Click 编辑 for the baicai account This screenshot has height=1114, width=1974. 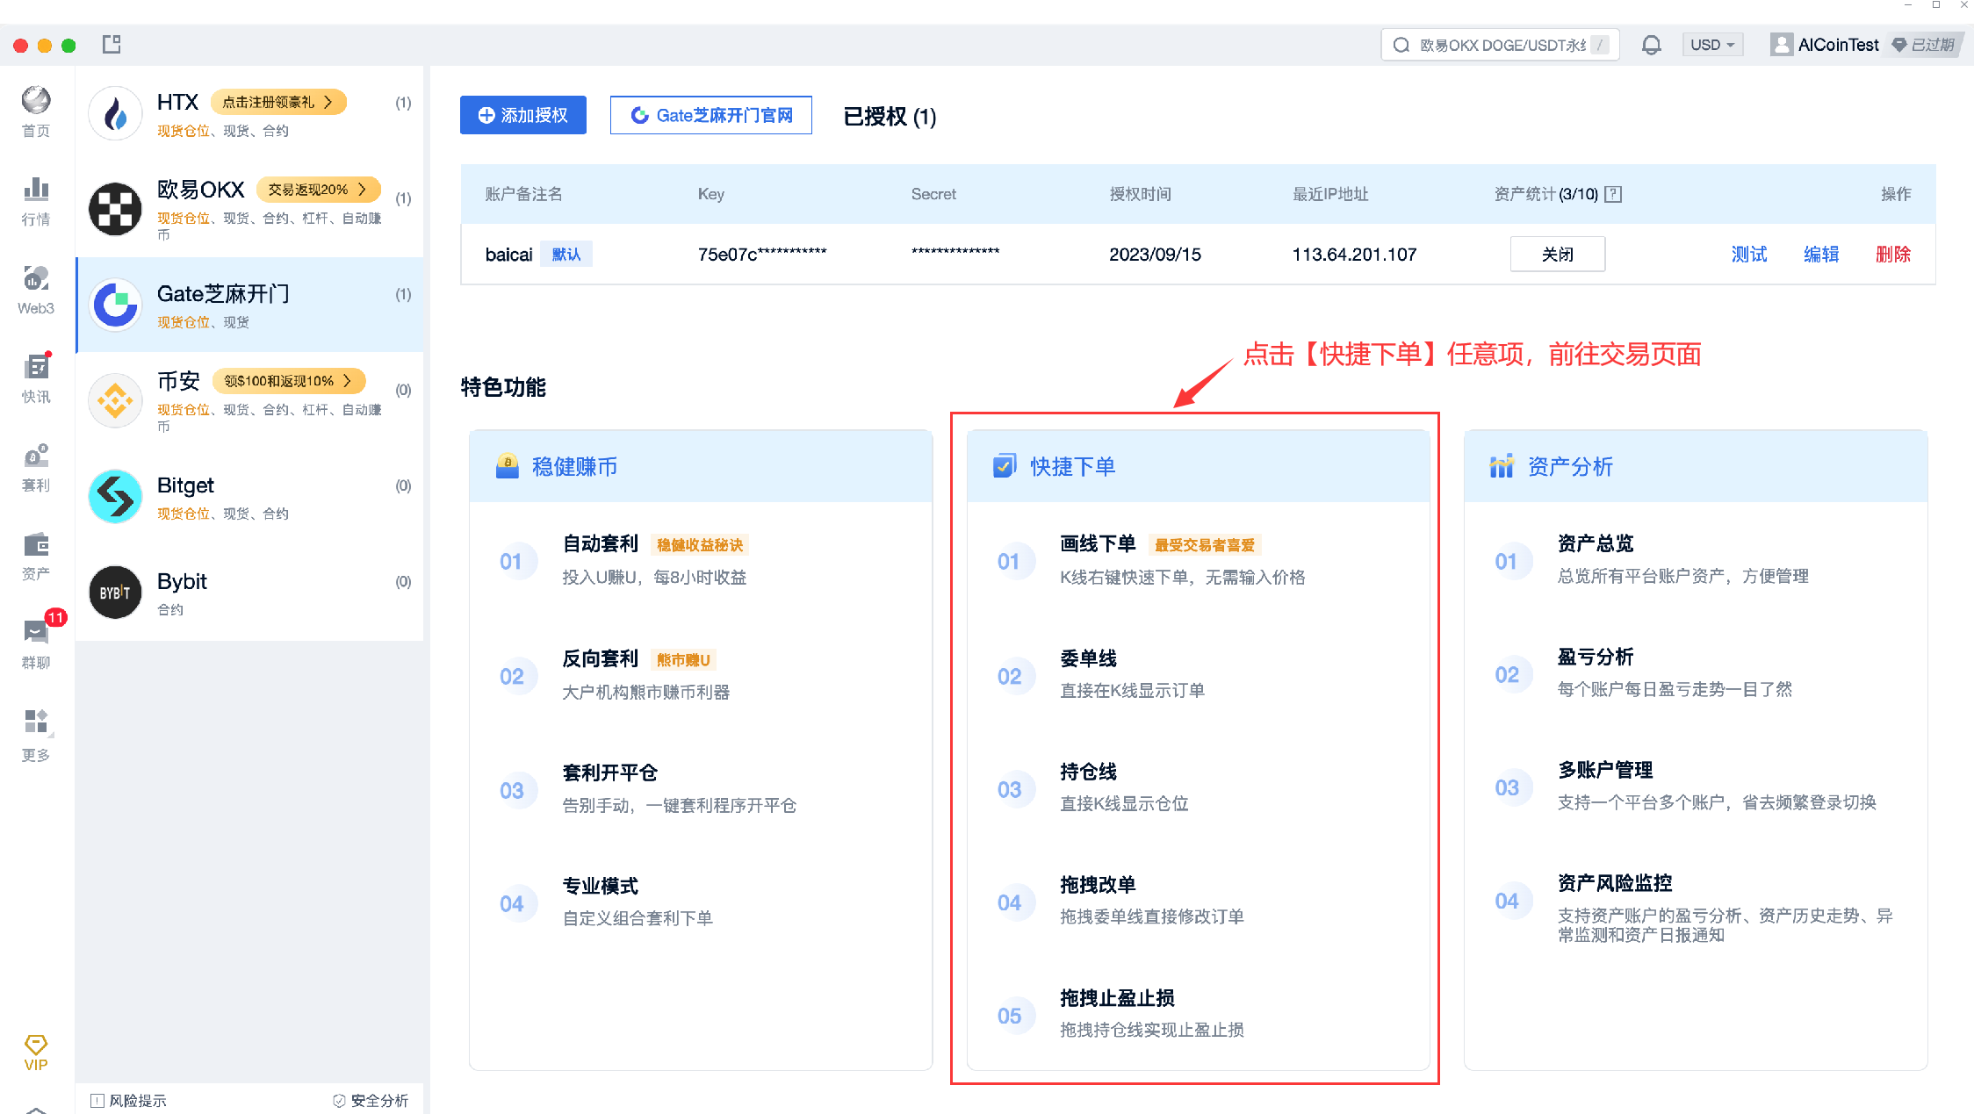click(1821, 254)
